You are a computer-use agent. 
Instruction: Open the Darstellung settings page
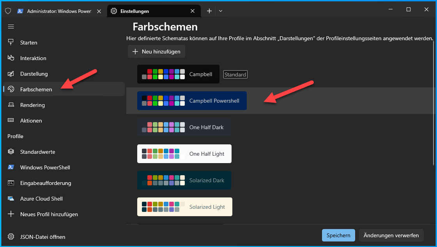(x=64, y=74)
